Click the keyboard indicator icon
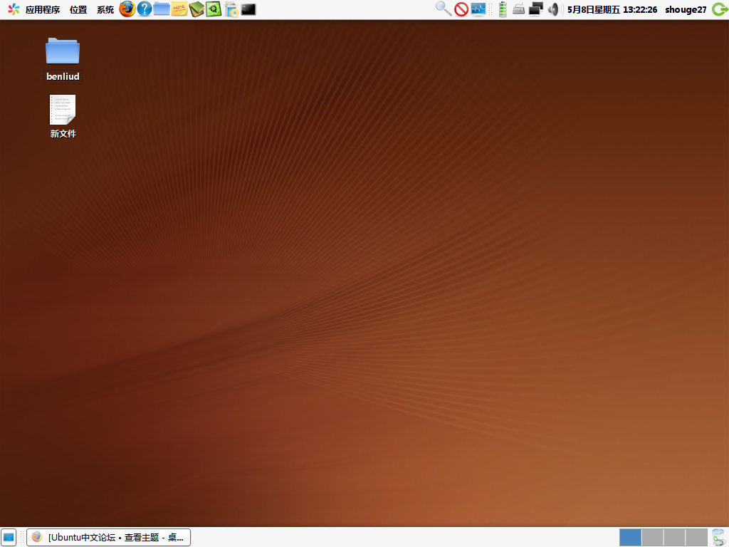Screen dimensions: 729x547 click(519, 9)
